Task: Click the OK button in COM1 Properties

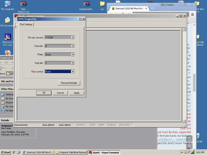Action: coord(44,93)
